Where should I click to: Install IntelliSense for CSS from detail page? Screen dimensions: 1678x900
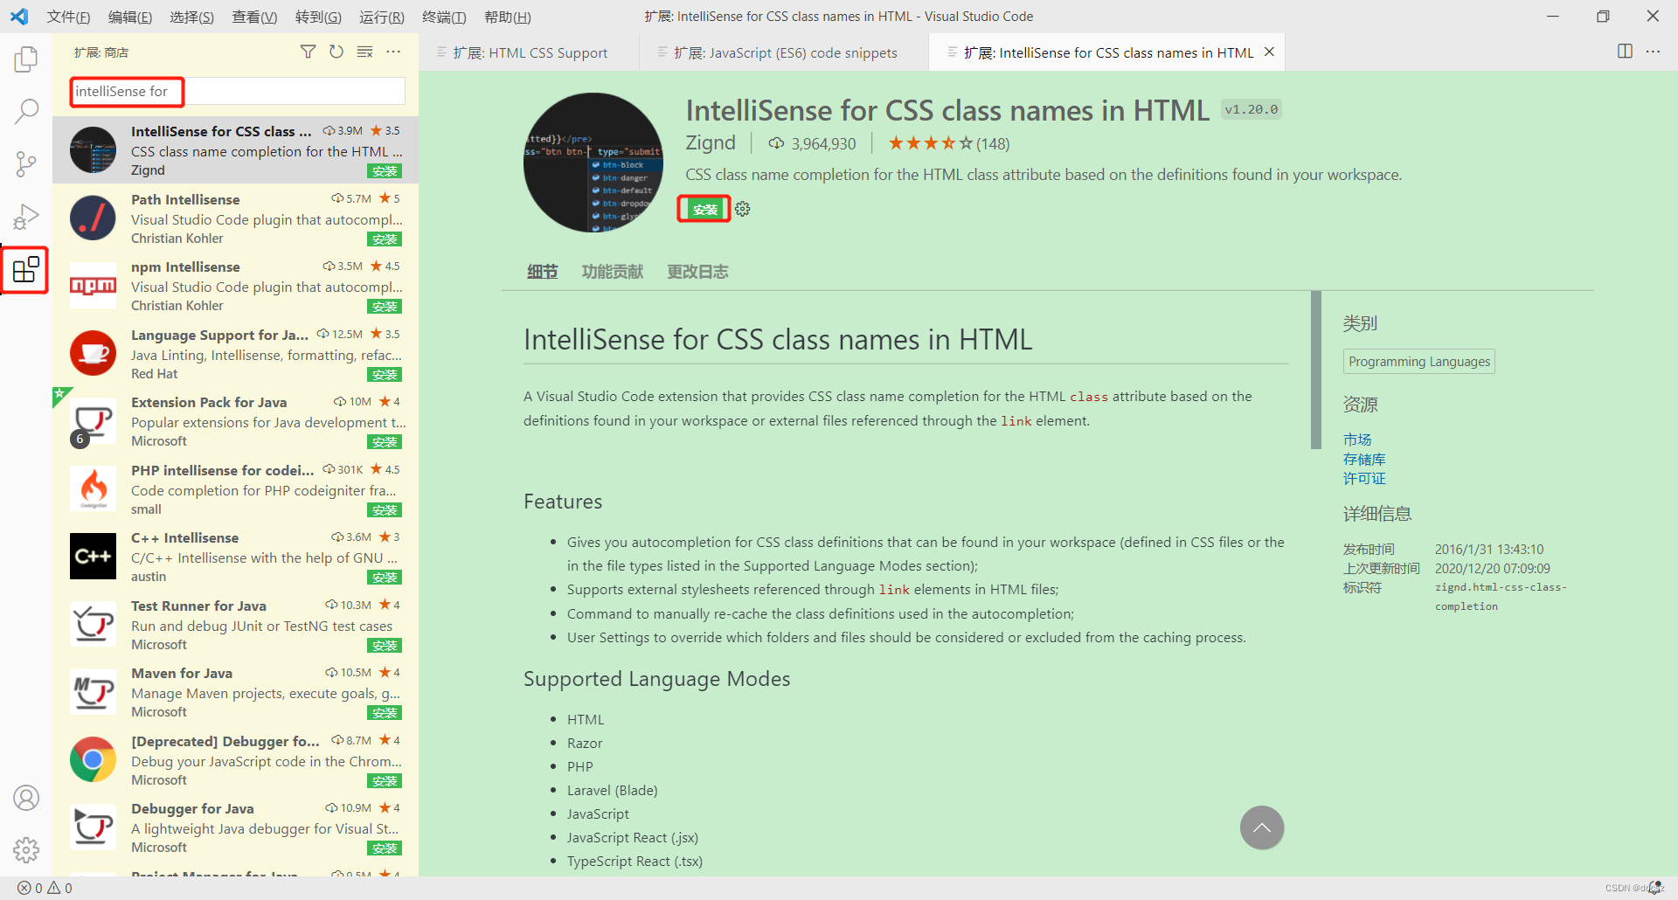coord(704,210)
